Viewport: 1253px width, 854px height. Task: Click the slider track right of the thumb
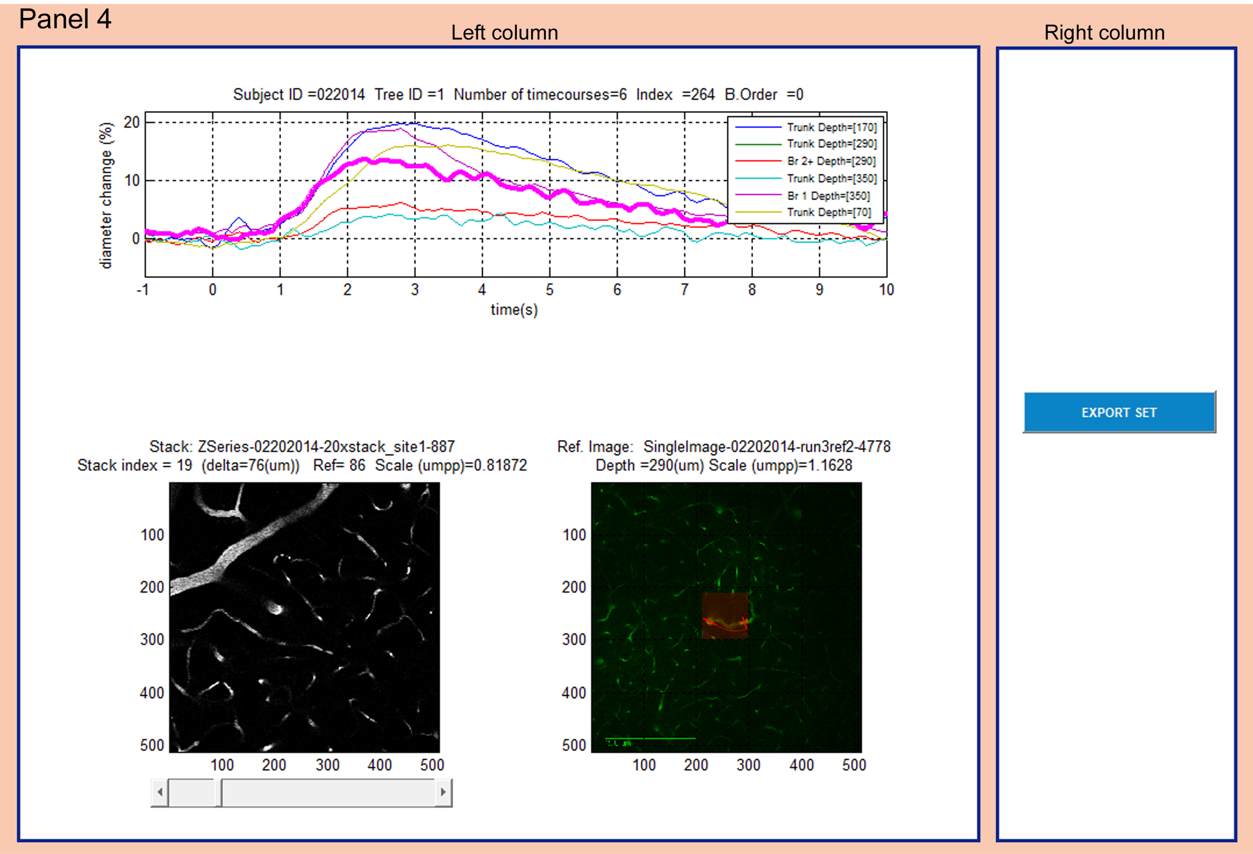pyautogui.click(x=329, y=792)
